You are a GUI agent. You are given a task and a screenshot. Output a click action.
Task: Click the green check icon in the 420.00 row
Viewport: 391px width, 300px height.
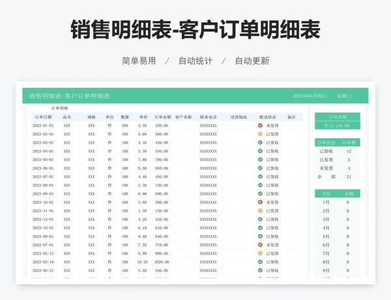(x=260, y=219)
